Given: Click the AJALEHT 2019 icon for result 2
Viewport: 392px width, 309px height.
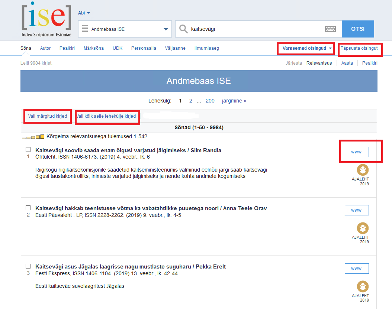Looking at the screenshot, I should tap(363, 228).
